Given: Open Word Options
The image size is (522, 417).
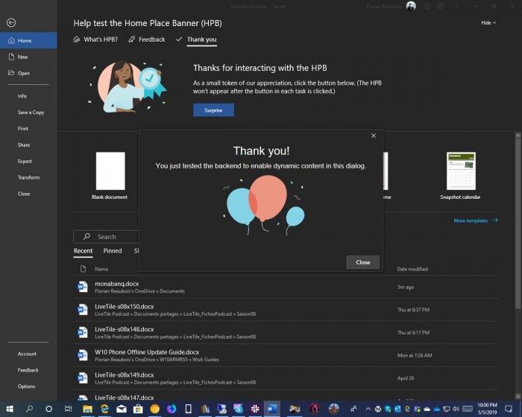Looking at the screenshot, I should (x=26, y=386).
